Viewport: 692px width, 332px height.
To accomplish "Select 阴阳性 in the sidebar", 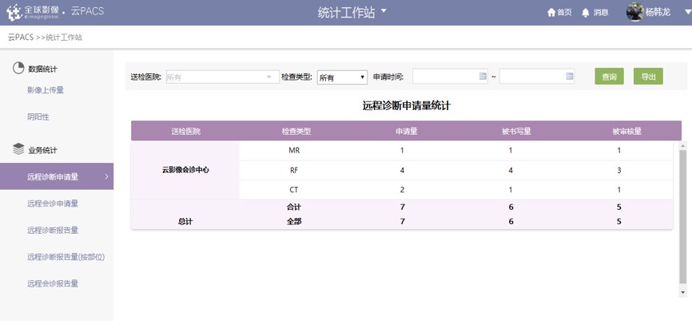I will [x=38, y=117].
